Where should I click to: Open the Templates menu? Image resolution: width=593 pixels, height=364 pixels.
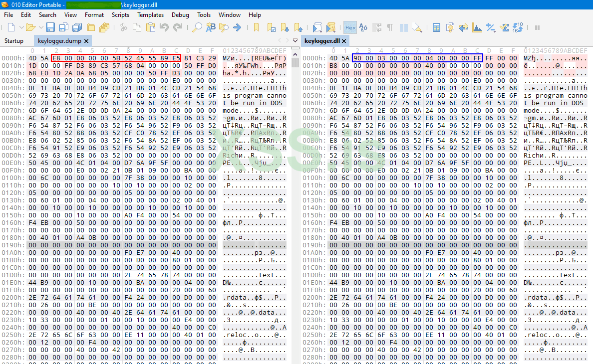tap(150, 15)
